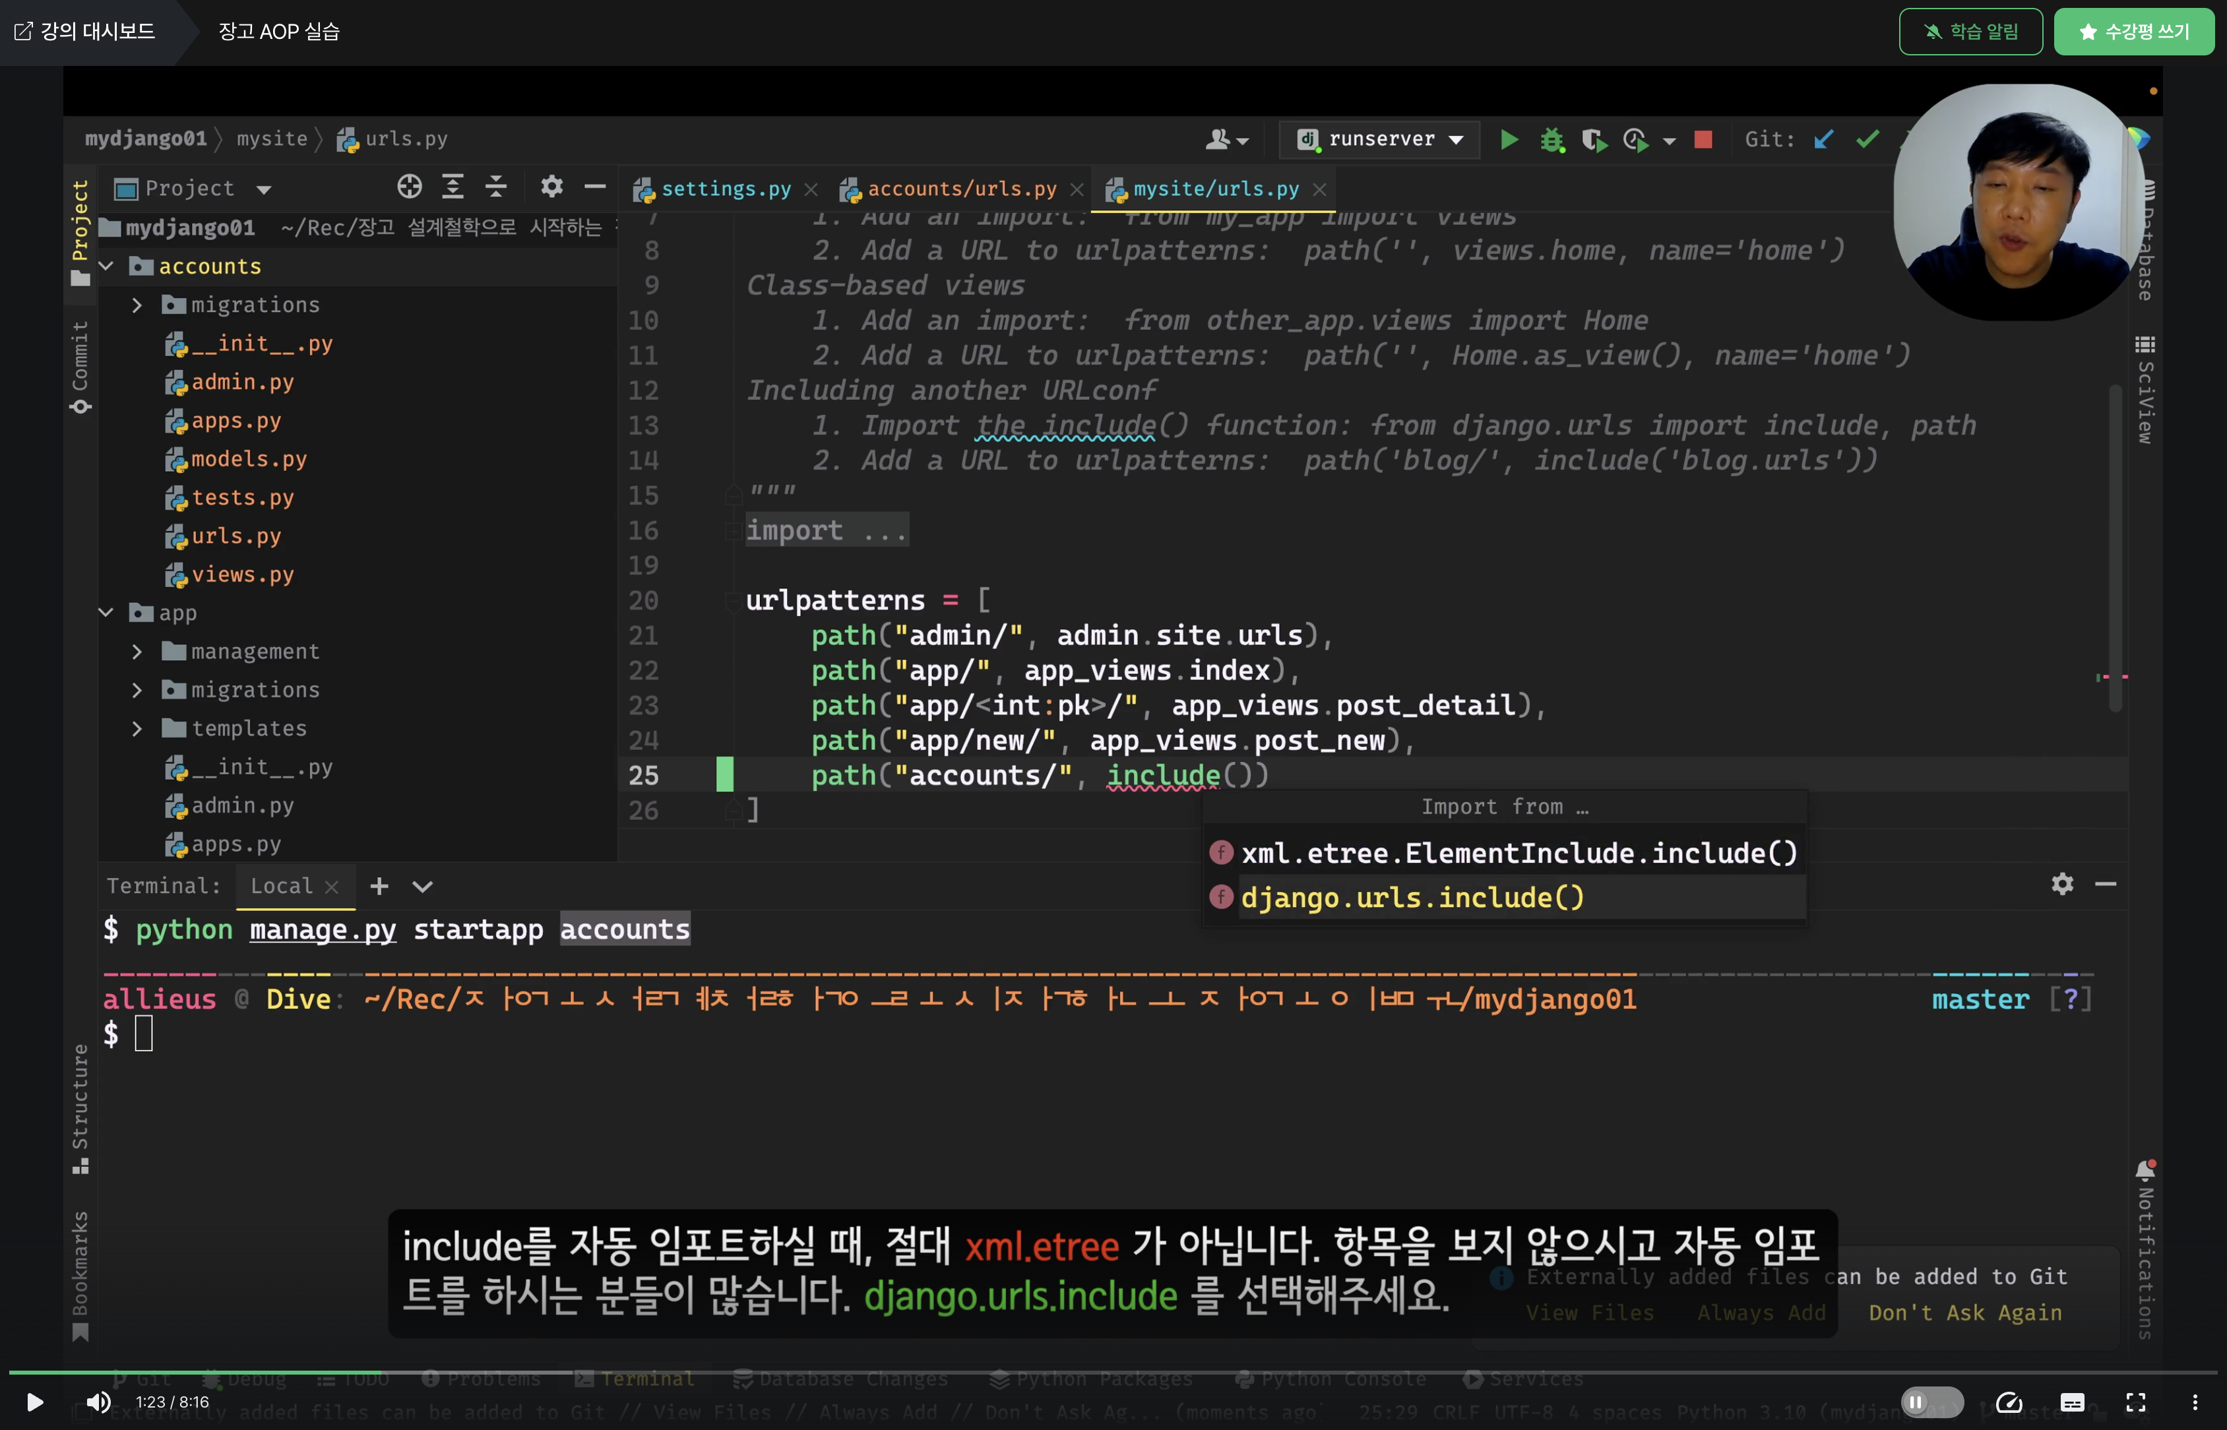Viewport: 2227px width, 1430px height.
Task: Run with coverage shield icon
Action: point(1594,139)
